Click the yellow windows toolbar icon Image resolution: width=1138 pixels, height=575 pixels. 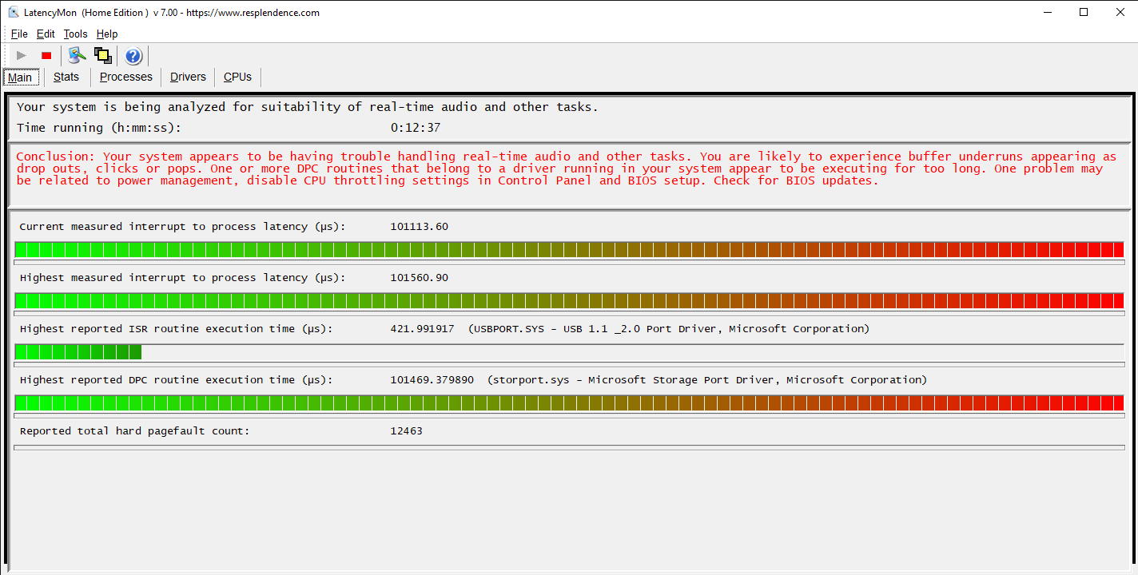102,55
